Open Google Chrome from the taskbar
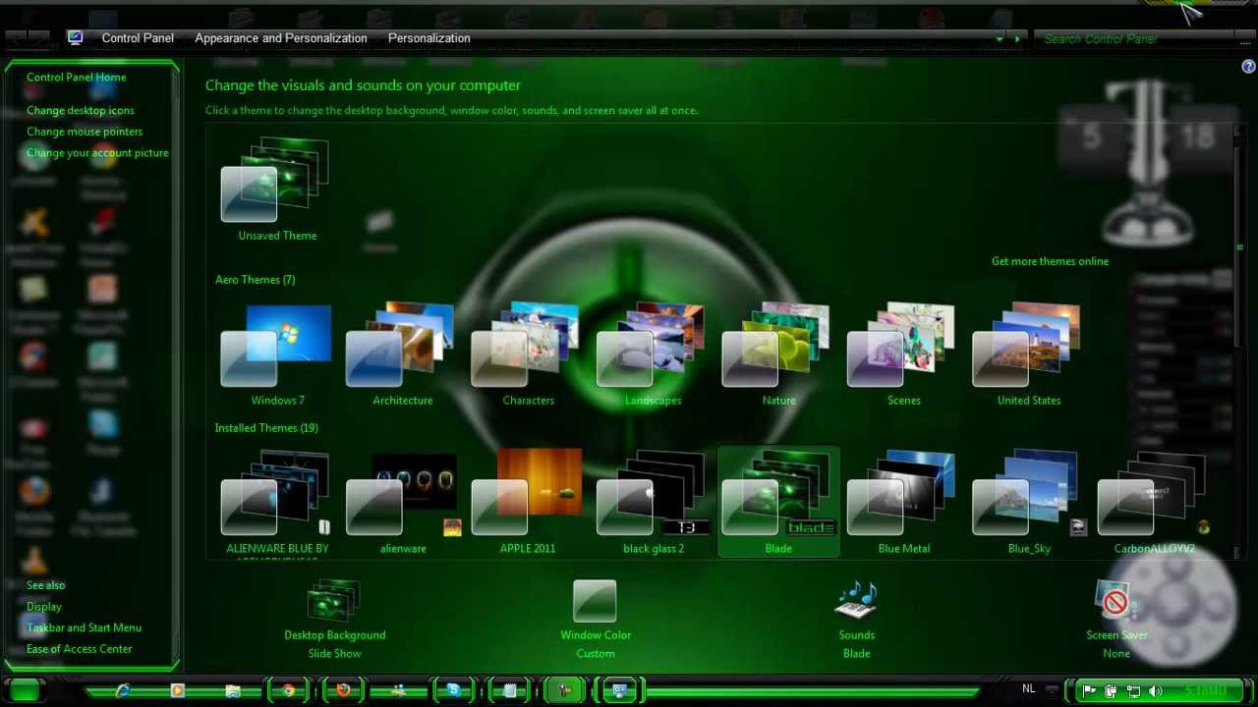 (x=288, y=691)
